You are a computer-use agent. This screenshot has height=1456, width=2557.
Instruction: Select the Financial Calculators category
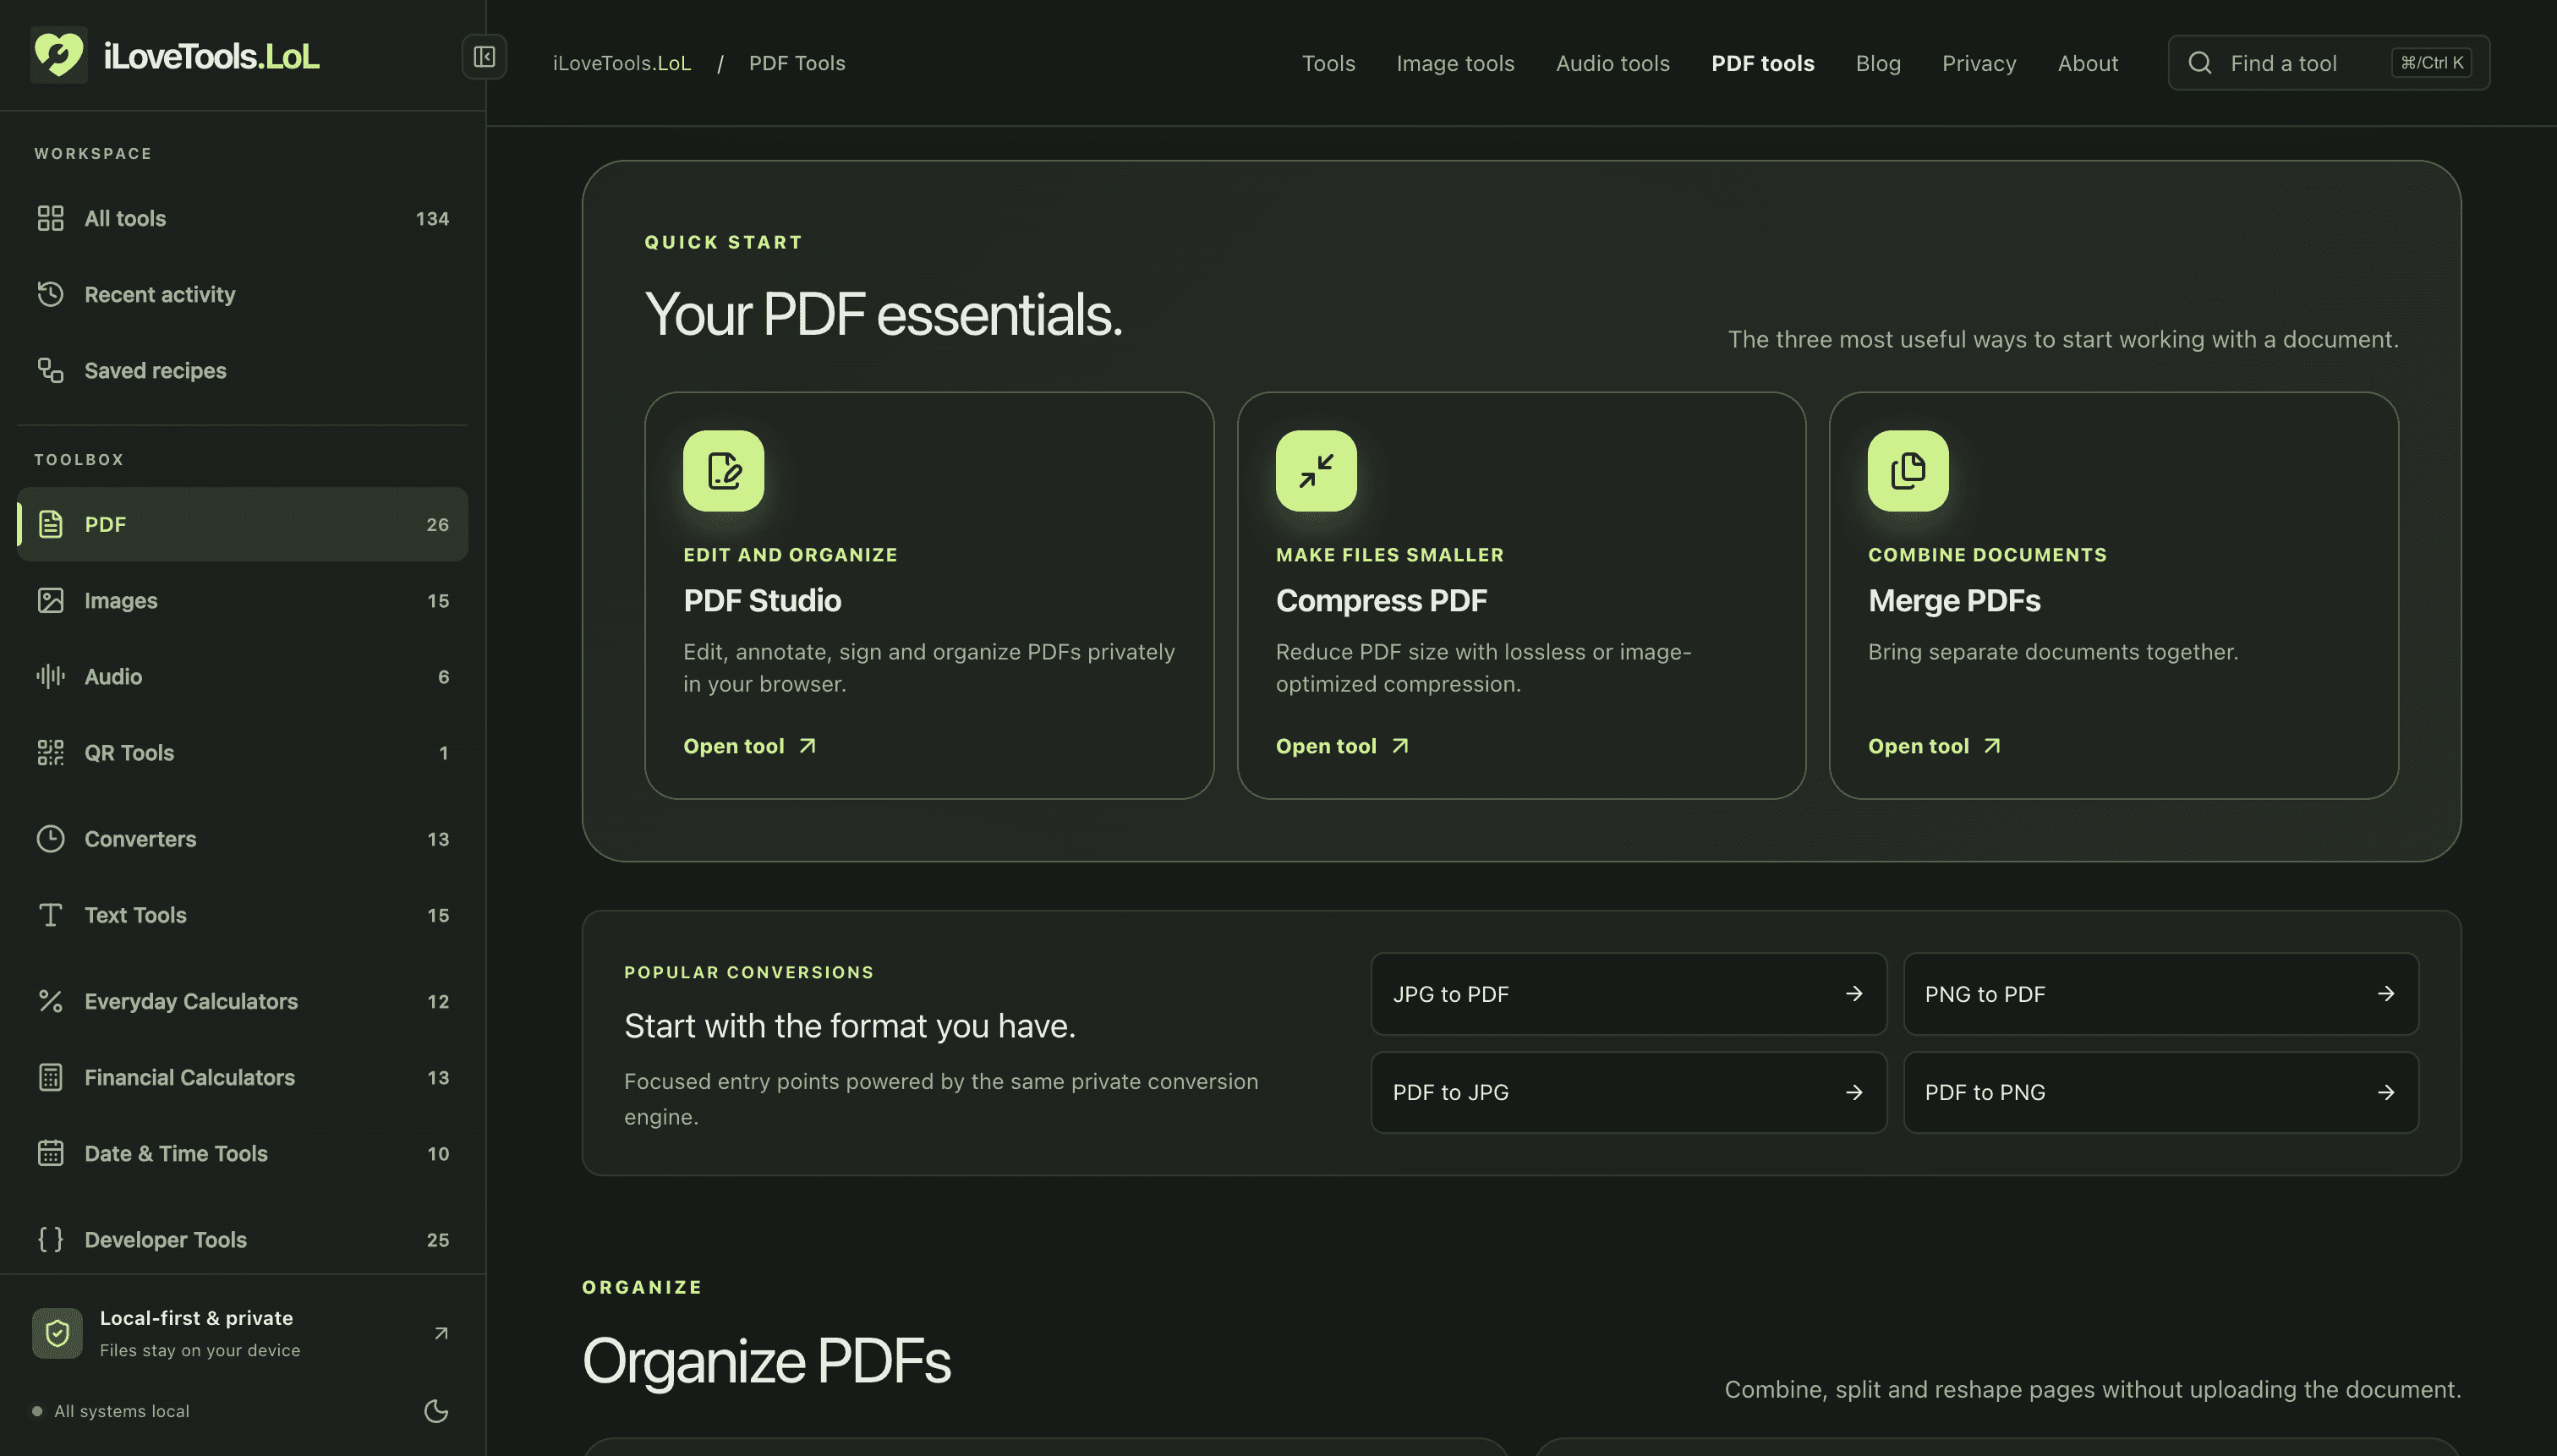[x=242, y=1077]
